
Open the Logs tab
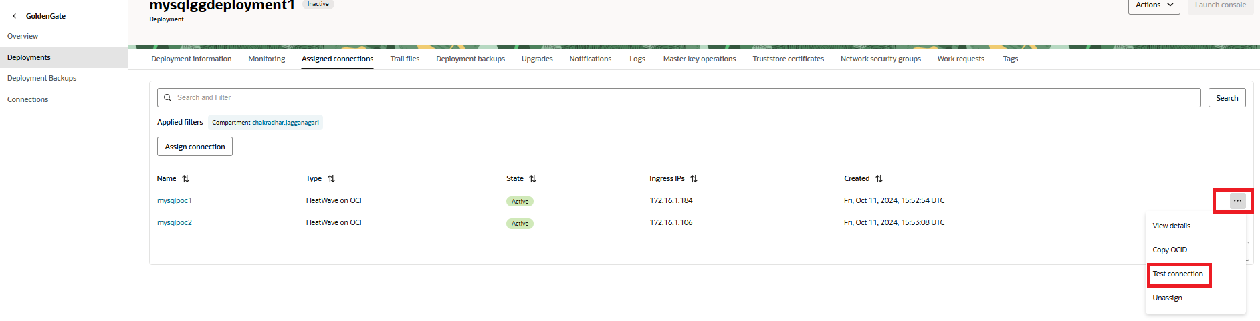coord(637,59)
